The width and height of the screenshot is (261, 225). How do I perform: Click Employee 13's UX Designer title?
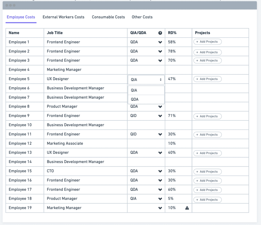click(x=58, y=153)
